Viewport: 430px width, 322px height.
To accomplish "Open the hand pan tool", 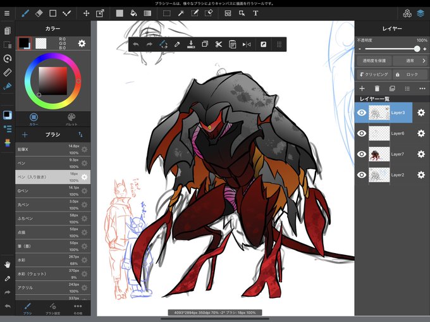I will (x=7, y=264).
